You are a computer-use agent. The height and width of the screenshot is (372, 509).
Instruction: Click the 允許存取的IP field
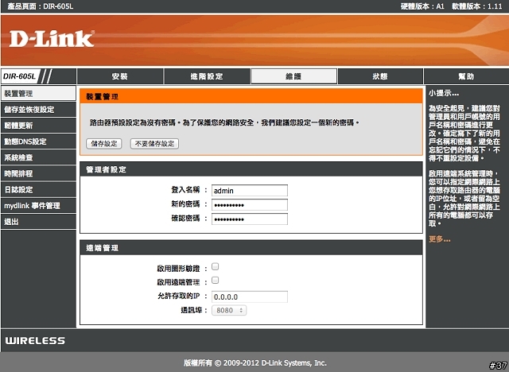click(250, 296)
